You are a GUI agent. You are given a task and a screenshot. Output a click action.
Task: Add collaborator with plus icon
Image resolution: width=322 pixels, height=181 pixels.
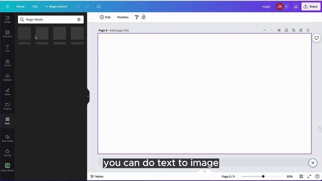click(x=286, y=7)
